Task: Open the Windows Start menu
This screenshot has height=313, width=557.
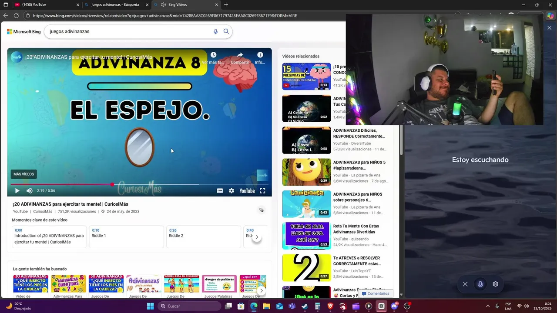Action: pos(150,306)
